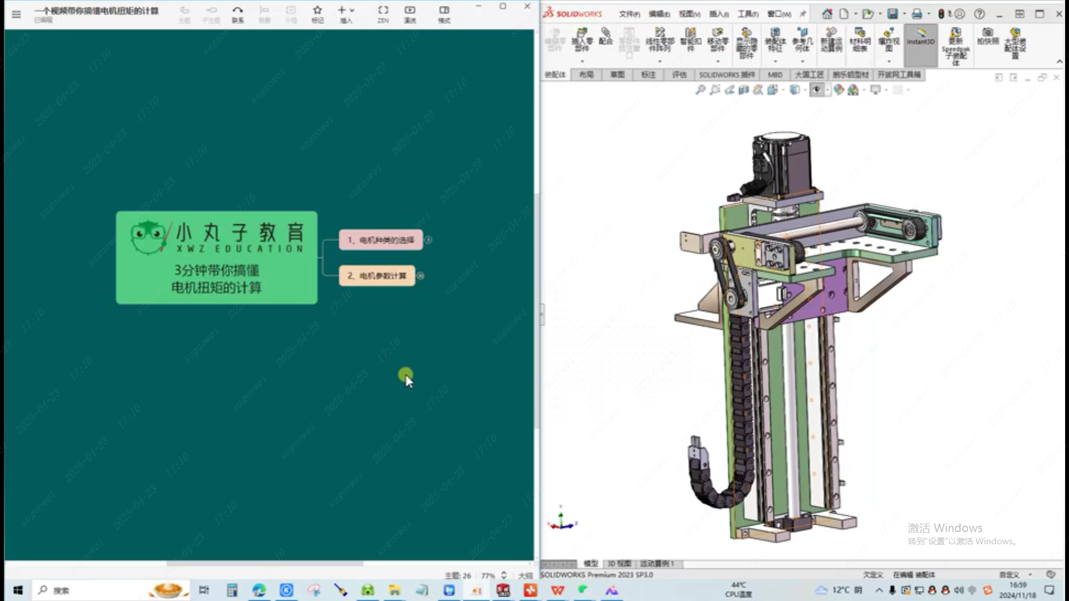Viewport: 1069px width, 601px height.
Task: Click Assembly Features (装配体特征) tool
Action: coord(775,40)
